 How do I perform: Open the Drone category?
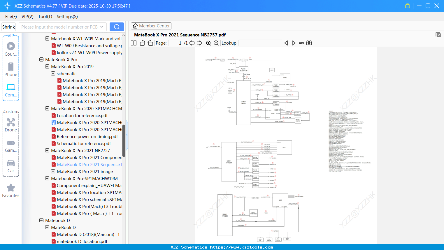11,125
